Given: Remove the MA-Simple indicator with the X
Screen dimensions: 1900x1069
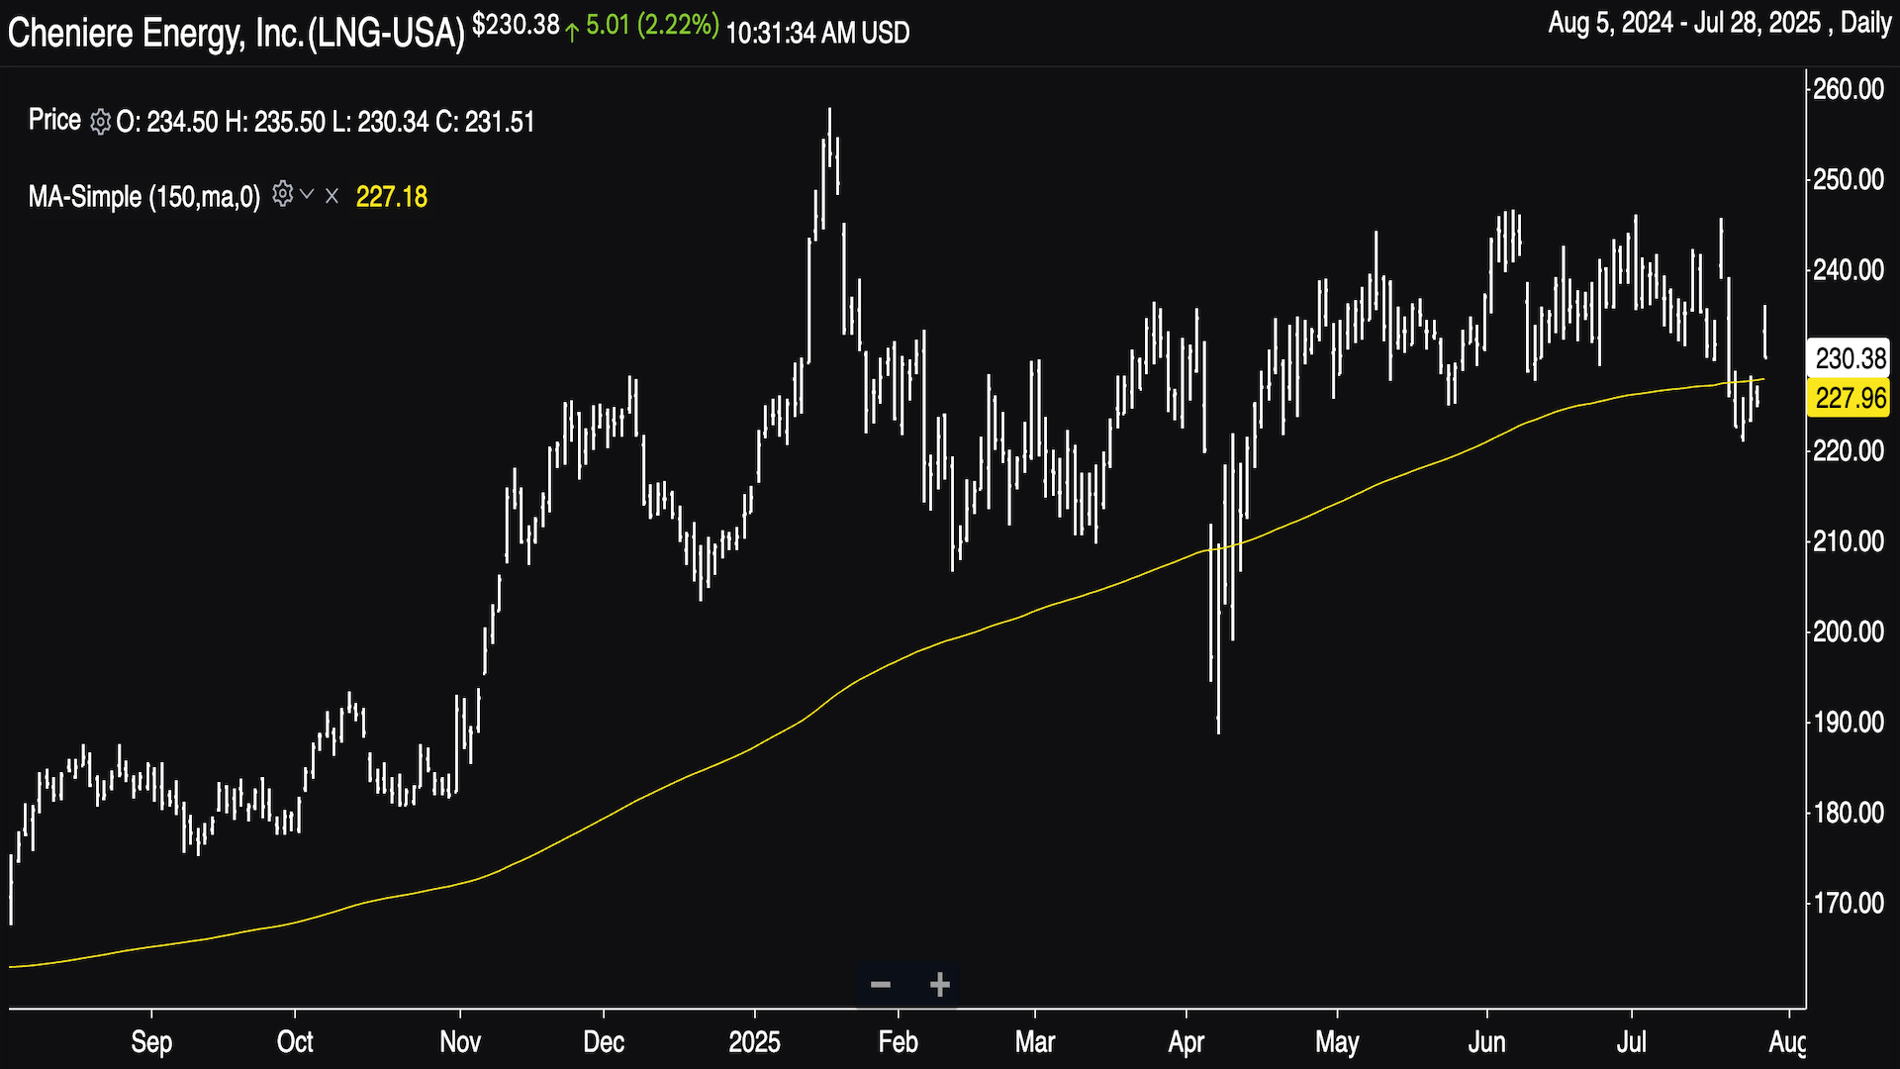Looking at the screenshot, I should 332,196.
